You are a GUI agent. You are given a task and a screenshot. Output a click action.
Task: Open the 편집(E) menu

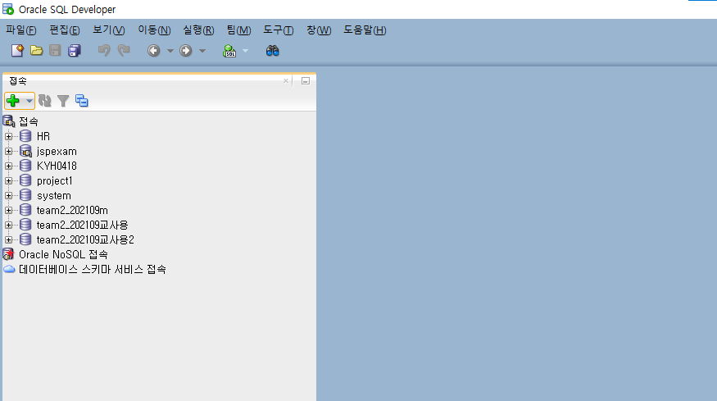click(x=65, y=30)
